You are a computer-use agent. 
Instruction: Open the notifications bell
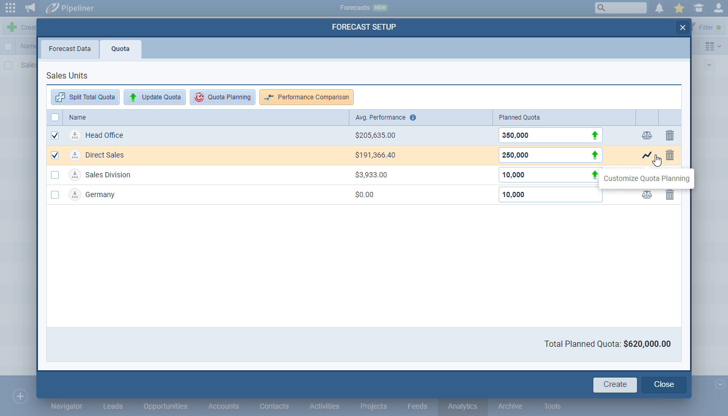pos(659,8)
